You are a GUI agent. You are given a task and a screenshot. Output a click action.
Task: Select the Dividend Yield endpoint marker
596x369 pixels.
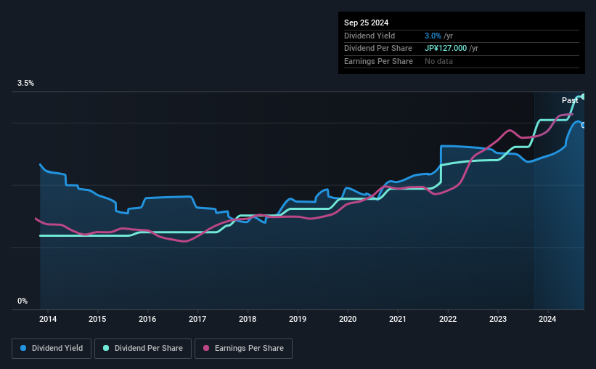[x=584, y=125]
